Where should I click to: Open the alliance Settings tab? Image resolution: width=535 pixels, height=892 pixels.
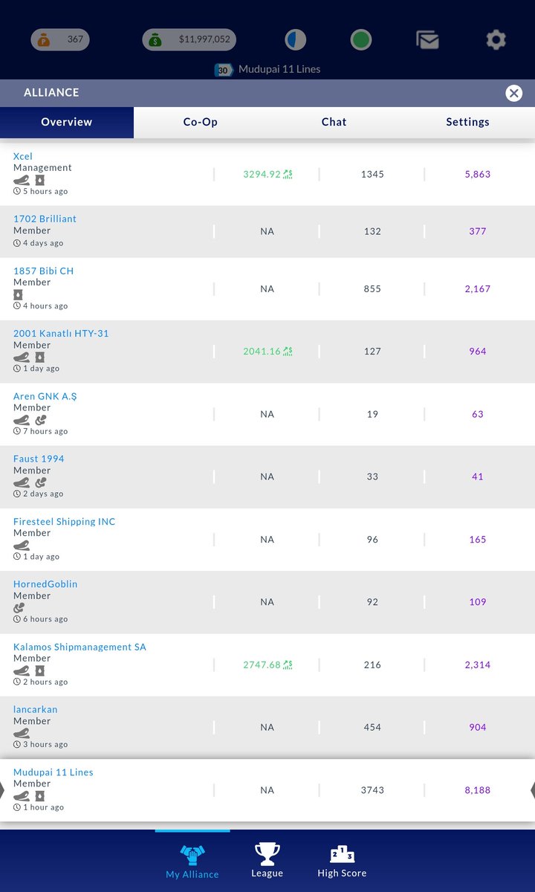[x=467, y=122]
